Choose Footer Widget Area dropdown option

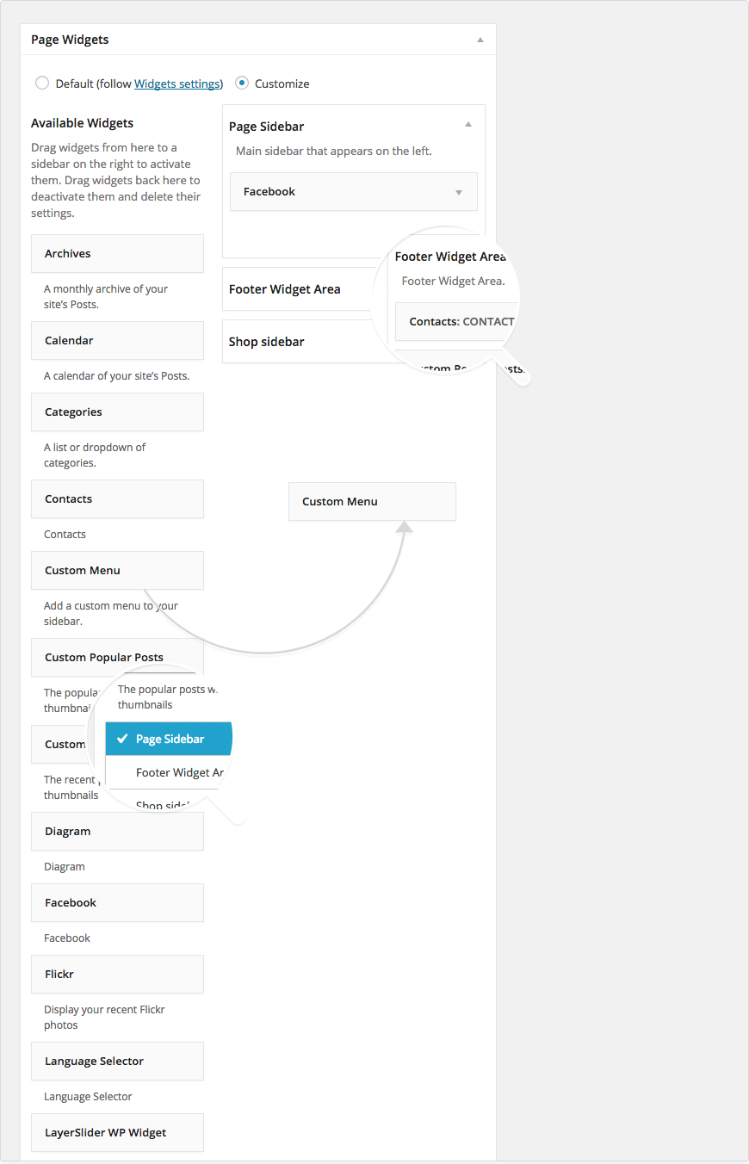[177, 772]
